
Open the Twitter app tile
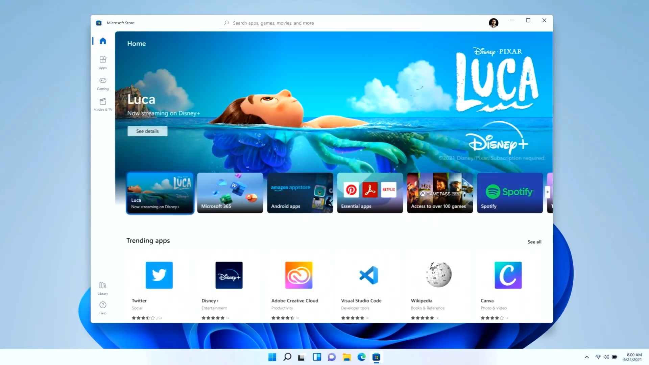tap(159, 275)
